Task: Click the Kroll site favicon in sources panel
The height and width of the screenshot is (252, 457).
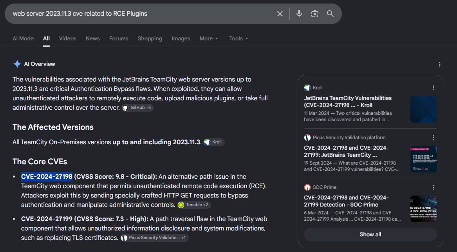Action: [307, 88]
